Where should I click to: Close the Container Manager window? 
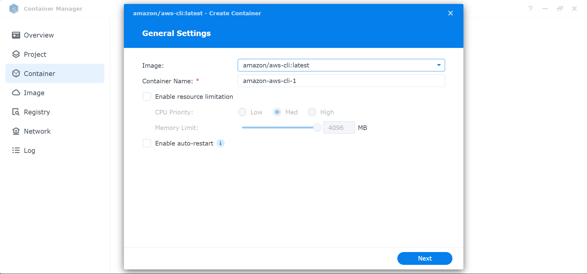pyautogui.click(x=574, y=9)
